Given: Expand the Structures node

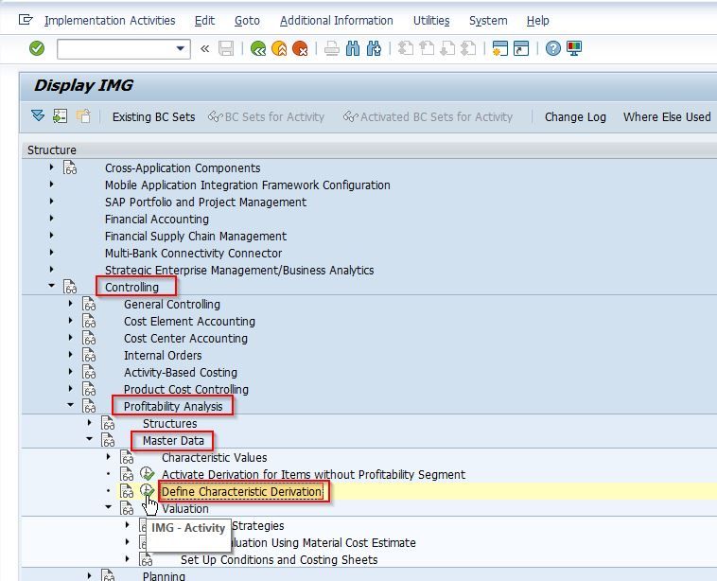Looking at the screenshot, I should 90,422.
